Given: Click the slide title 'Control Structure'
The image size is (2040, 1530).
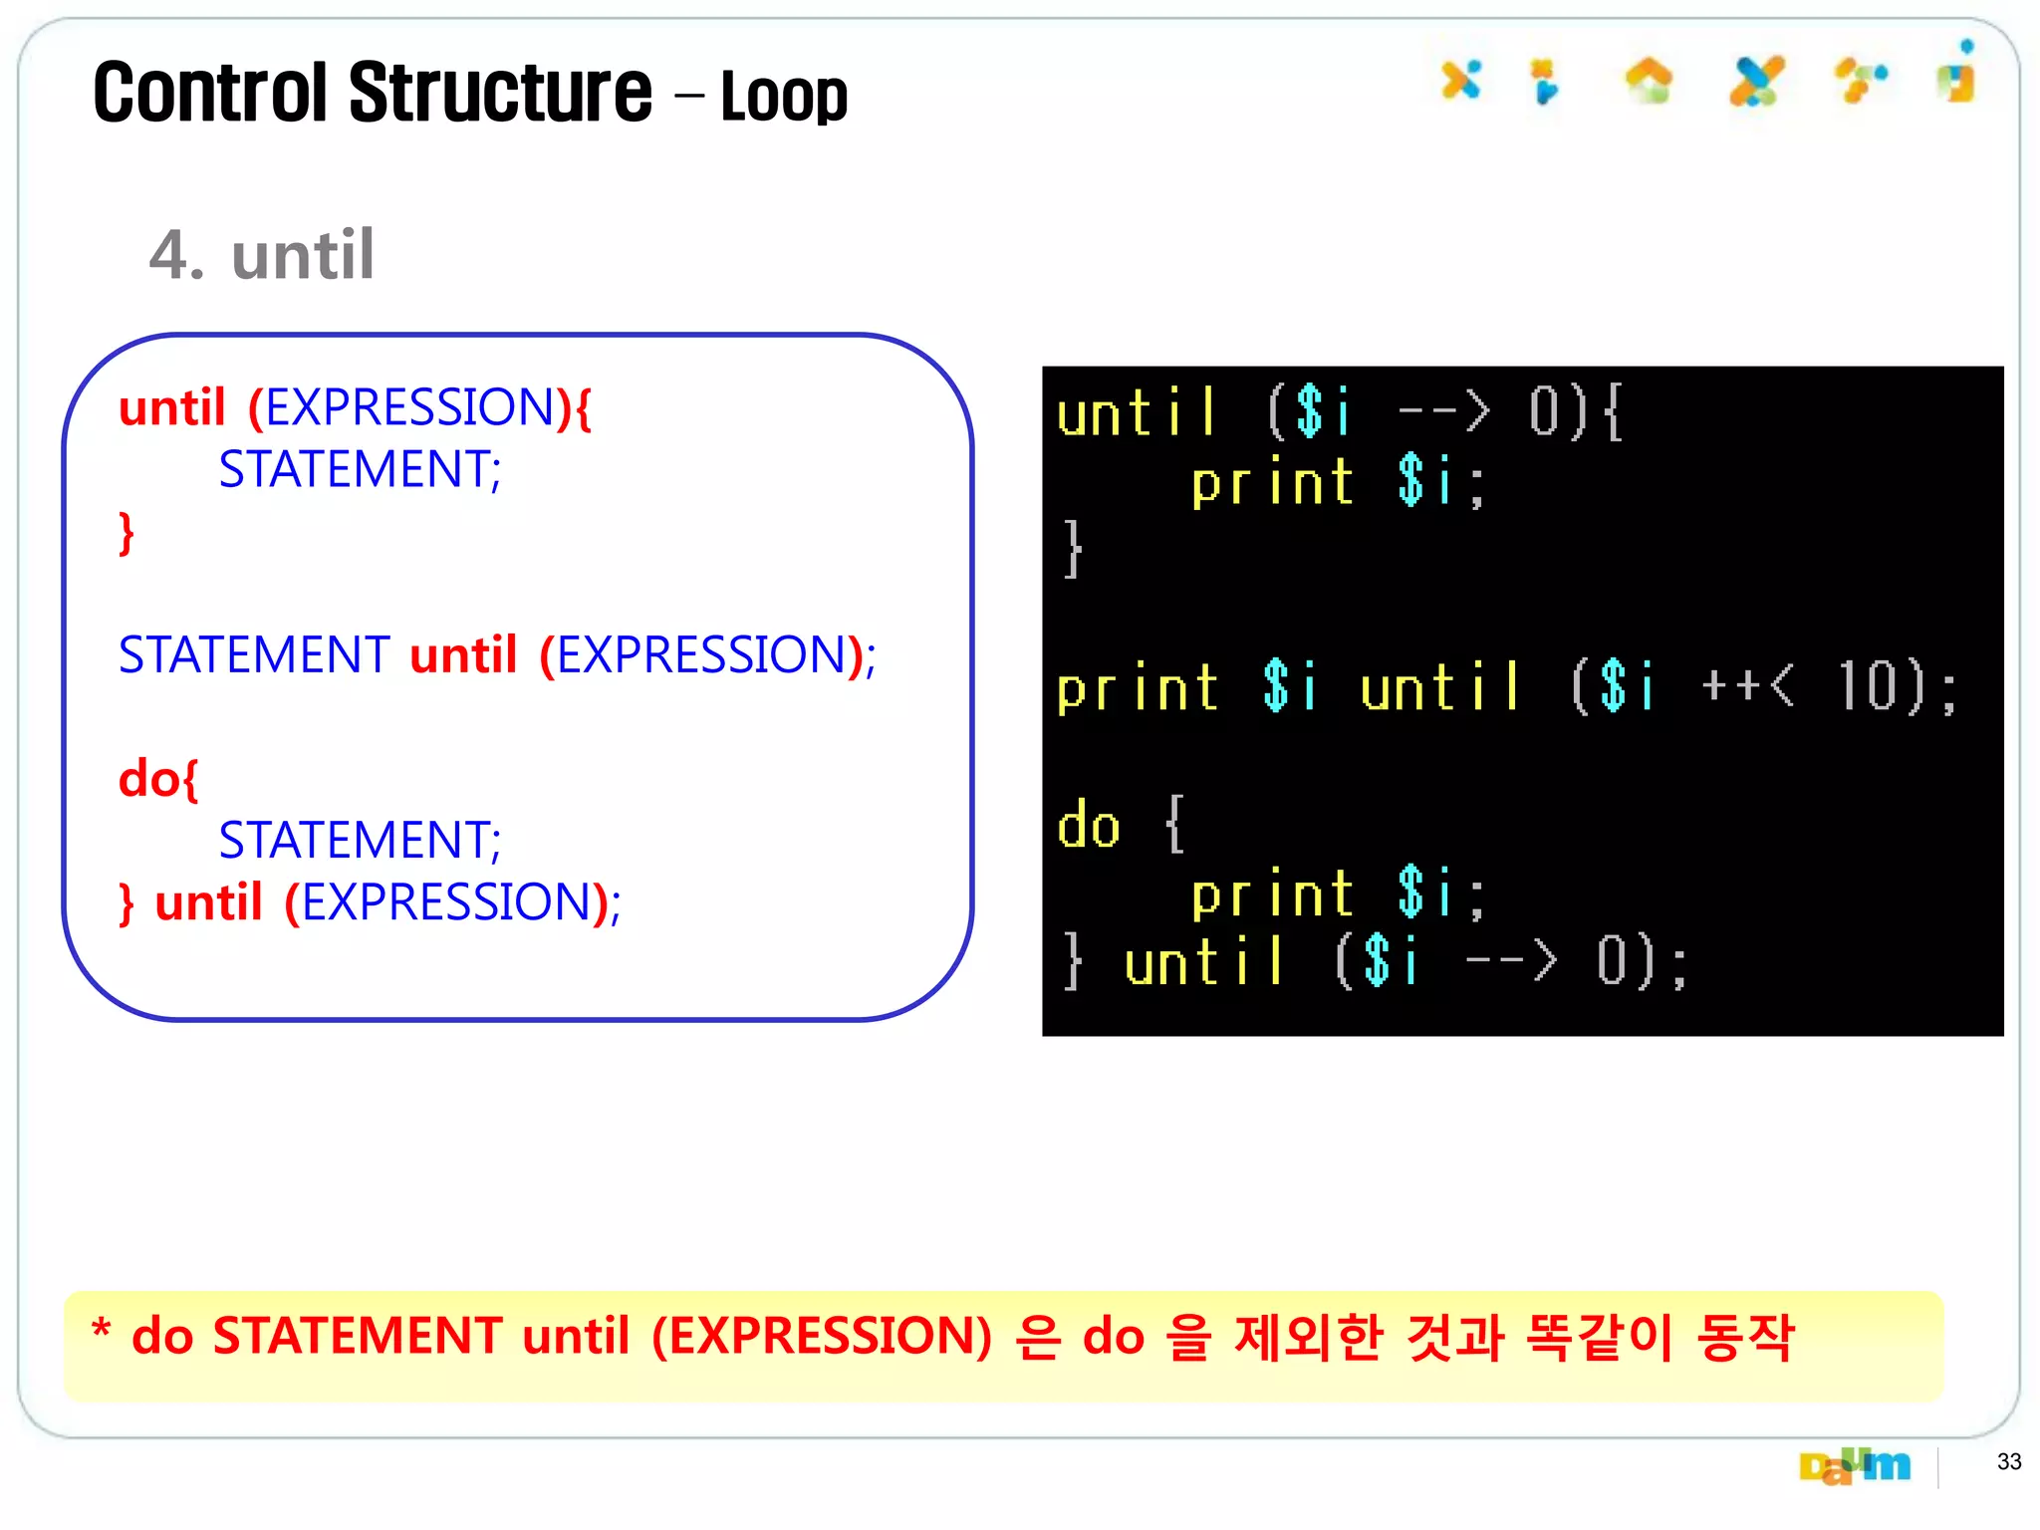Looking at the screenshot, I should click(373, 93).
